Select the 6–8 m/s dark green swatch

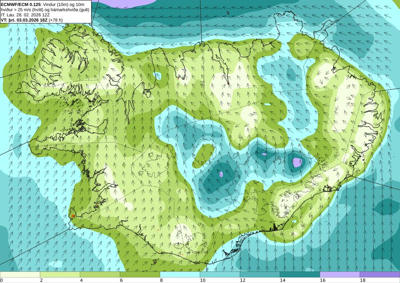coord(140,274)
